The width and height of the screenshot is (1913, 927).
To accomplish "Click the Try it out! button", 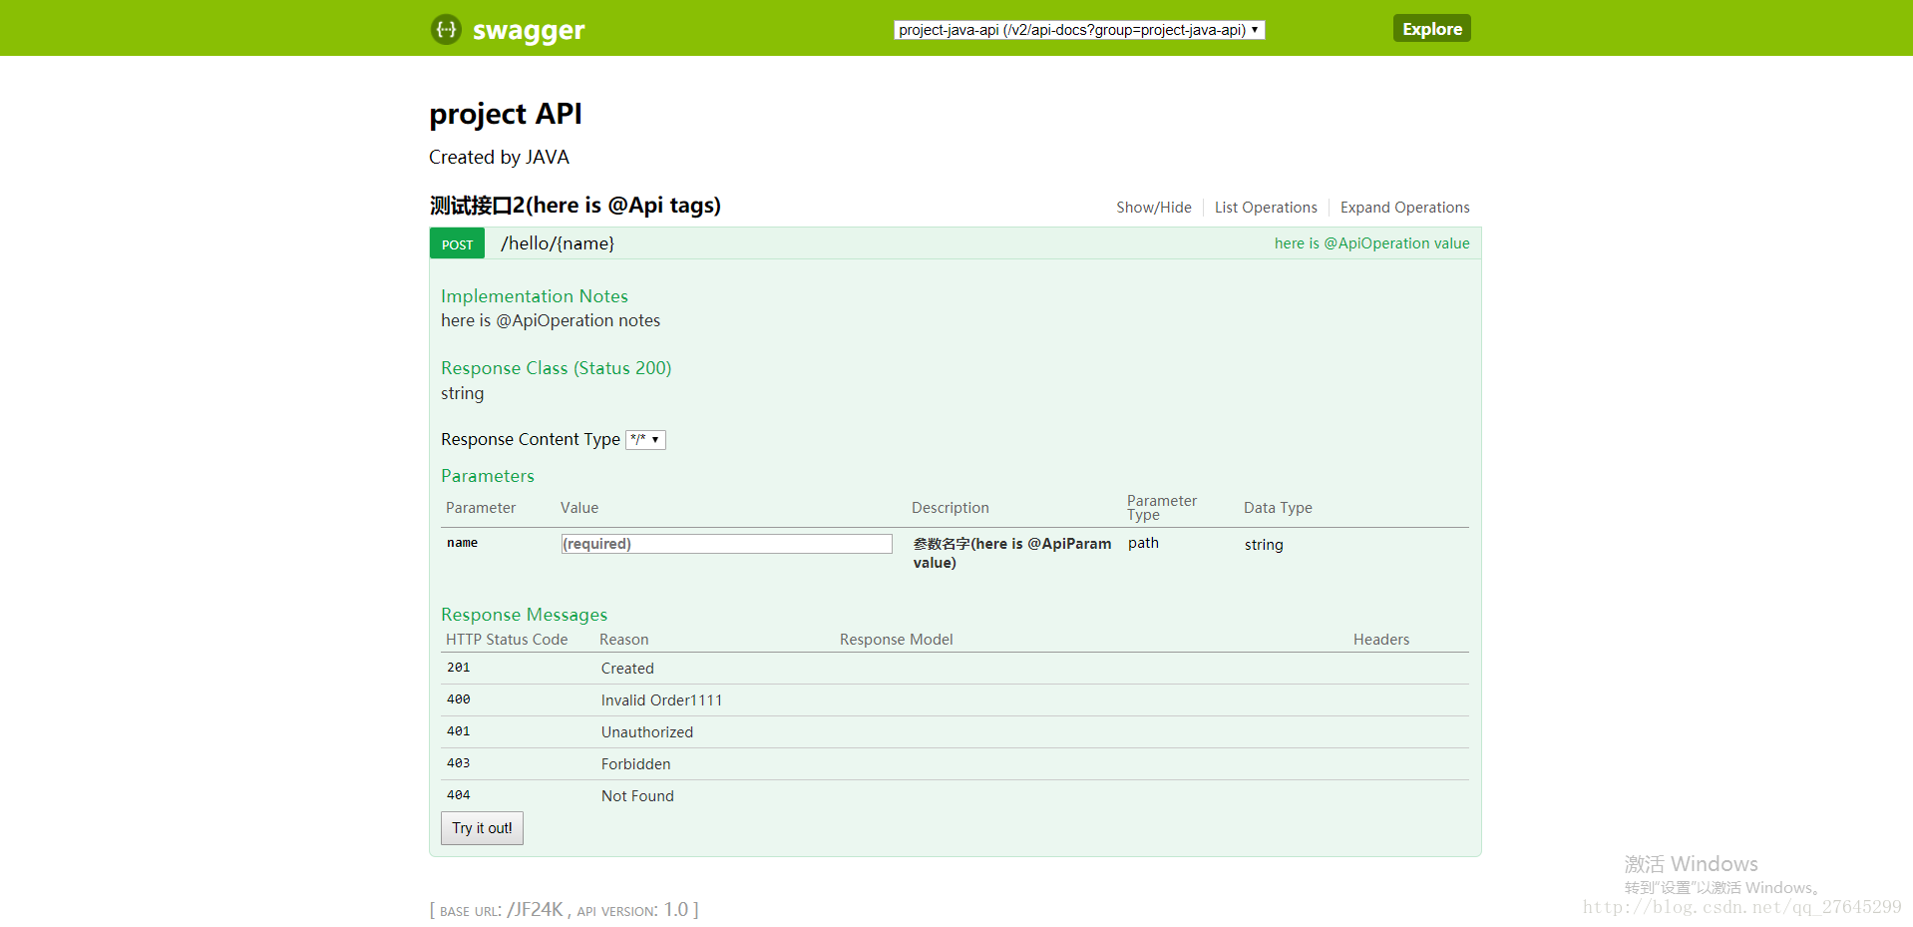I will [x=482, y=828].
